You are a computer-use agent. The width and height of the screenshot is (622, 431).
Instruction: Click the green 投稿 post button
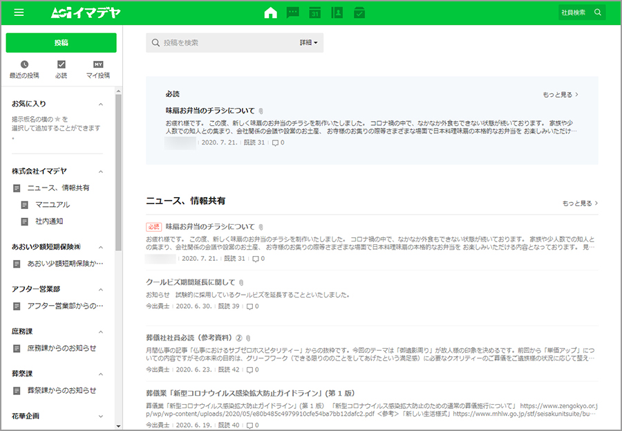tap(61, 43)
